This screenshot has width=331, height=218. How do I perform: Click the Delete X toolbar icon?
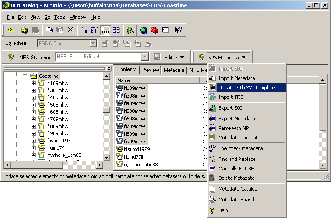point(71,30)
